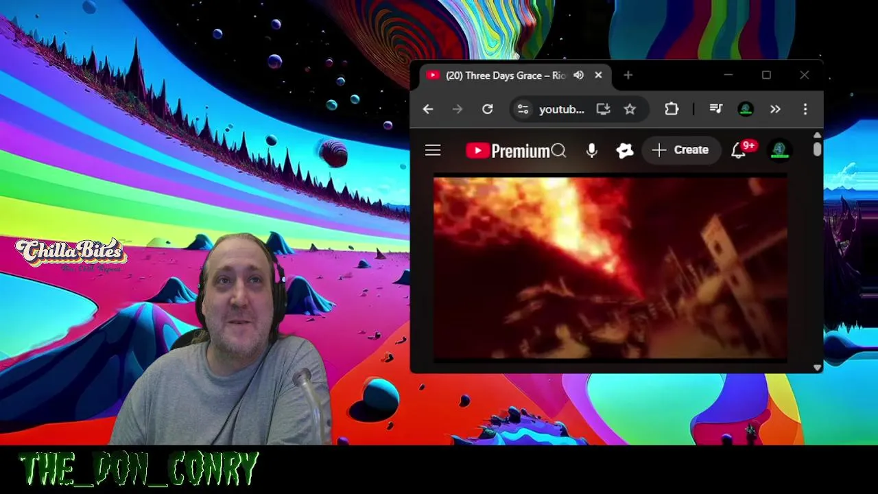Open the Chrome three-dot menu
Screen dimensions: 878x494
coord(805,109)
